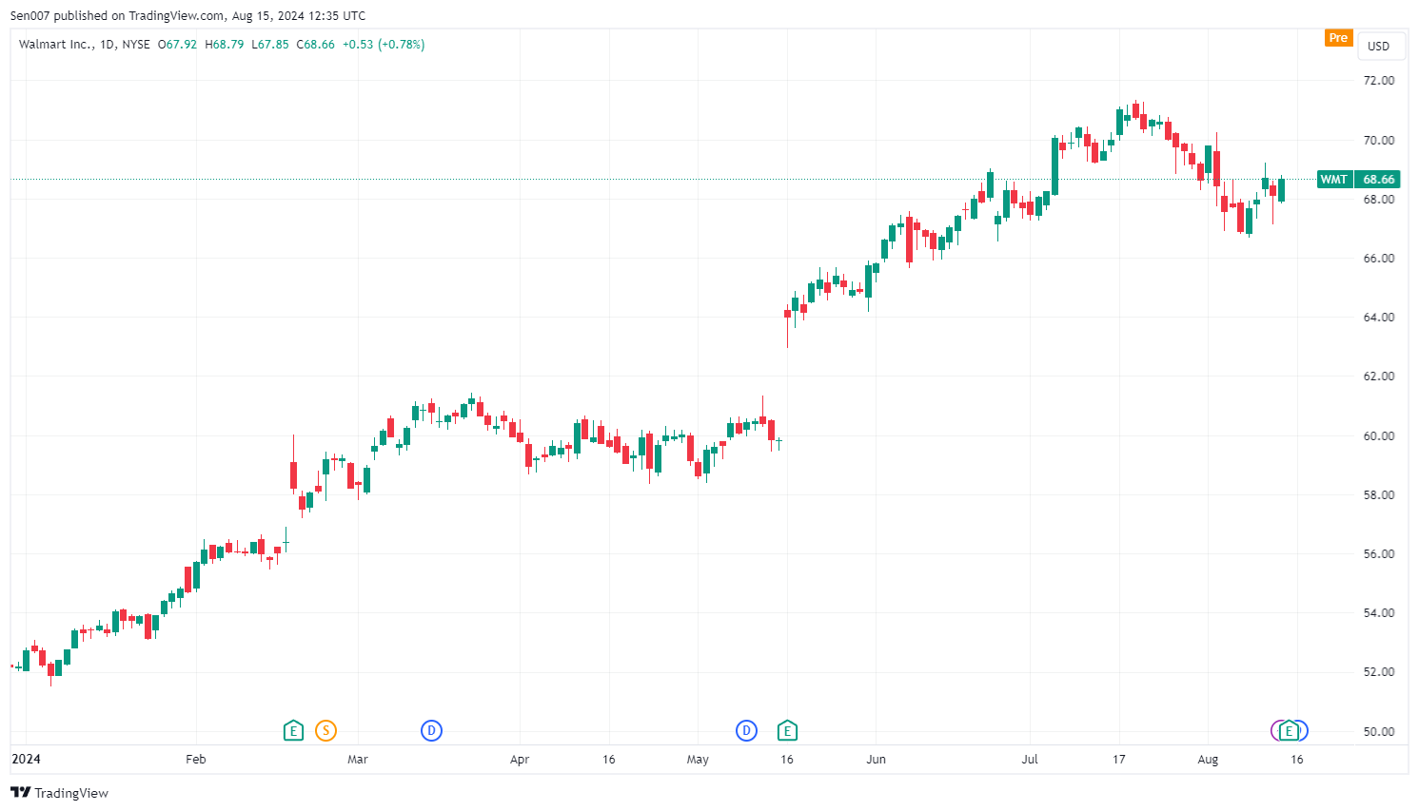Screen dimensions: 1419x811
Task: Open the blue D dividend marker in March
Action: [x=431, y=730]
